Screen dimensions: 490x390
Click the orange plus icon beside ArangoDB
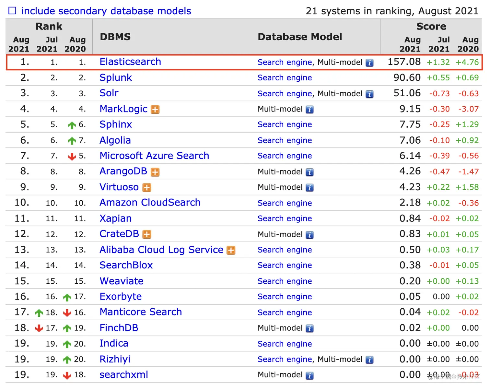(155, 172)
